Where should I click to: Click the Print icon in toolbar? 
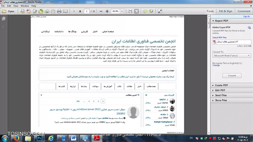click(x=59, y=11)
